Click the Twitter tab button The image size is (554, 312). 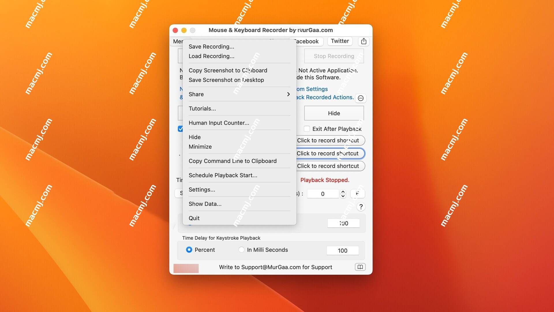pos(339,41)
